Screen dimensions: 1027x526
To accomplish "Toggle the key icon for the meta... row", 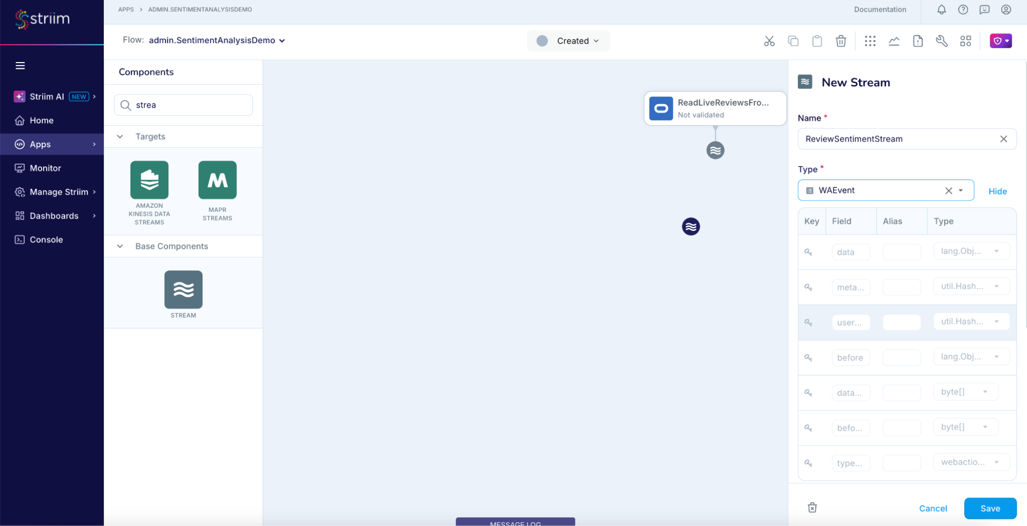I will tap(808, 287).
